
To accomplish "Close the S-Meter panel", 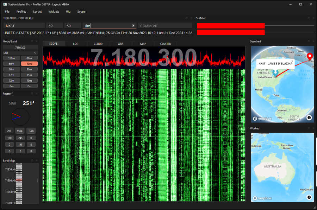I will [313, 18].
